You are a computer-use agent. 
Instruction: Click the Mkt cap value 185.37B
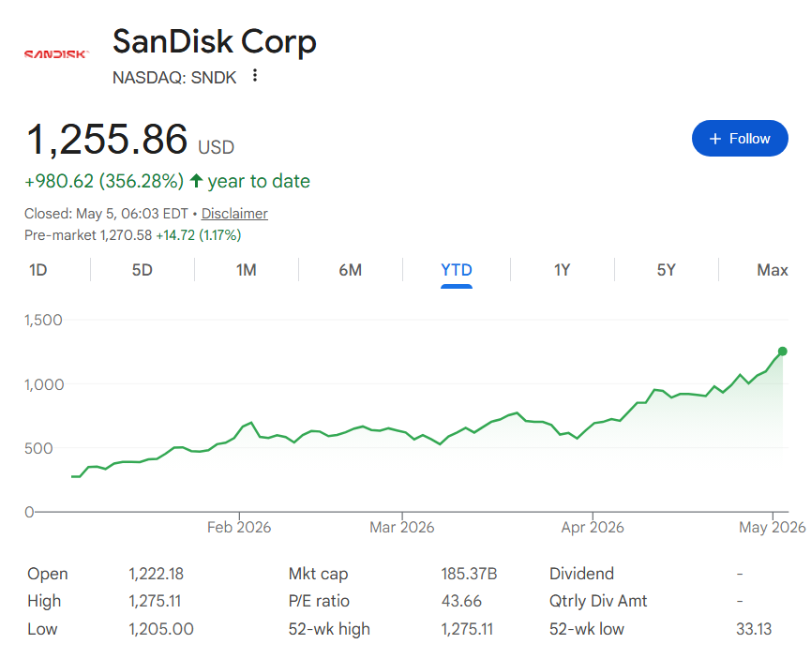[469, 574]
